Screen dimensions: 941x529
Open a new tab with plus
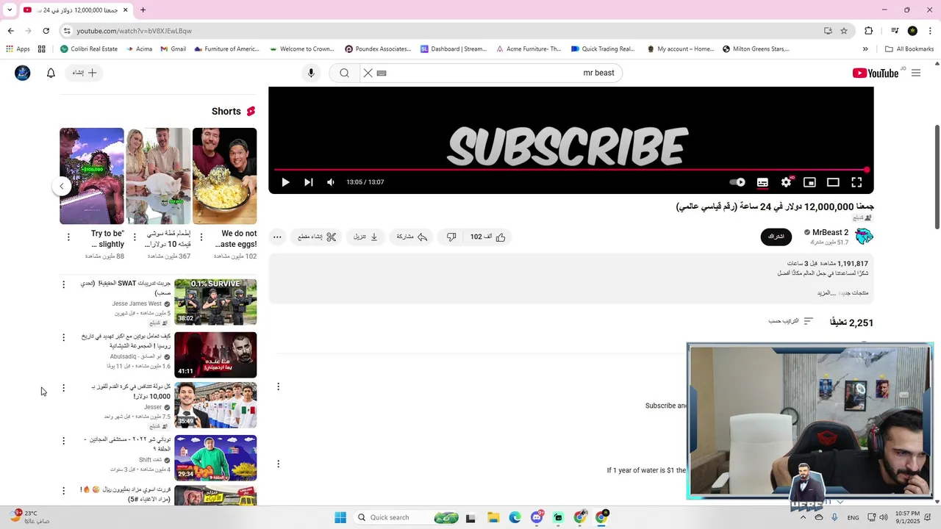(x=143, y=10)
